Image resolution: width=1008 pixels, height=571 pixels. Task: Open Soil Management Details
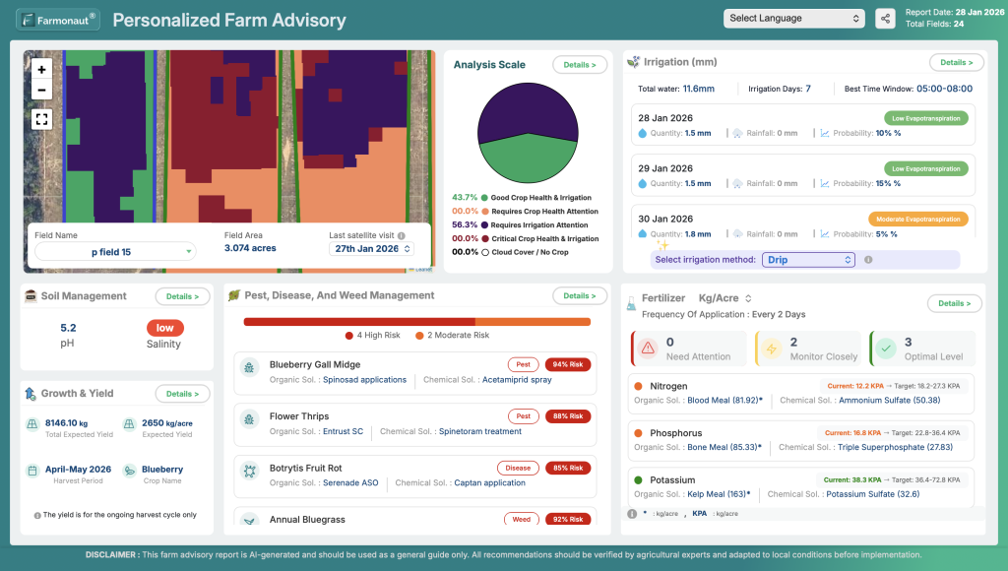182,296
